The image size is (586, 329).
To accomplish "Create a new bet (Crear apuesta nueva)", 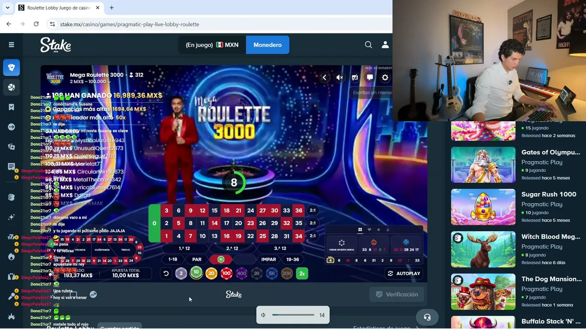I will tap(342, 245).
